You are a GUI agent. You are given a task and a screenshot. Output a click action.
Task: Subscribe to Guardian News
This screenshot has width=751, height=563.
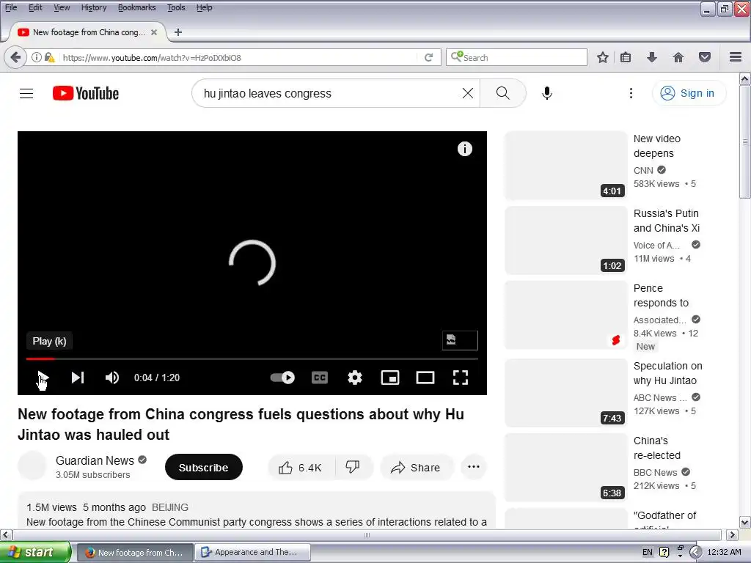[x=204, y=467]
